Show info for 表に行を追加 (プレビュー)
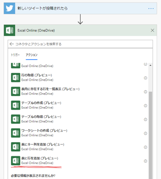161x179 pixels. coord(145,161)
